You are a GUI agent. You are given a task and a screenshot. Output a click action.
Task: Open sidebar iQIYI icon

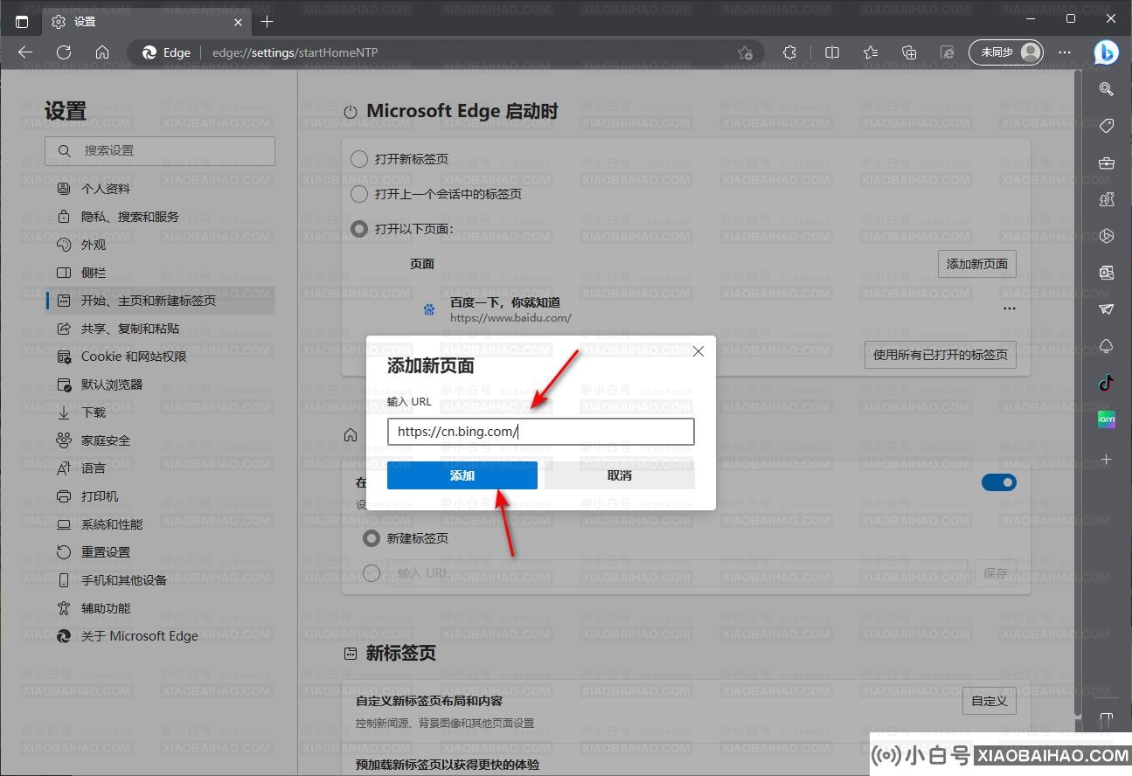click(1107, 419)
